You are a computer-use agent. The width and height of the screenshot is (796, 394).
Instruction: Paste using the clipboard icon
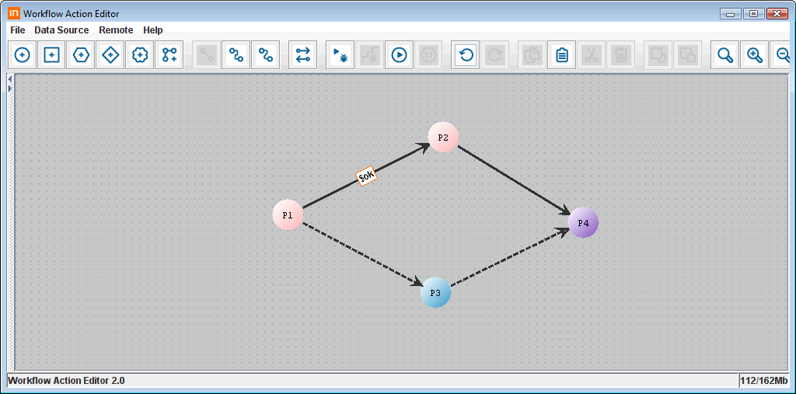click(x=561, y=55)
